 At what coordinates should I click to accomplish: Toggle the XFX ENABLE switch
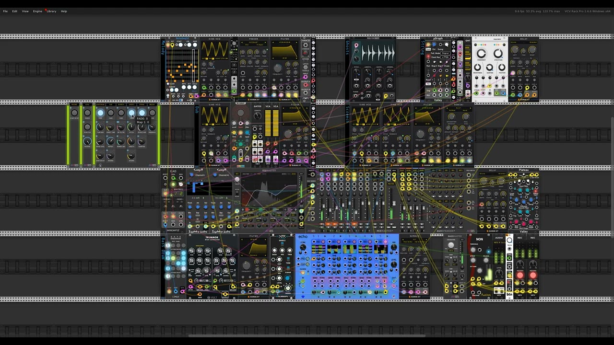282,244
